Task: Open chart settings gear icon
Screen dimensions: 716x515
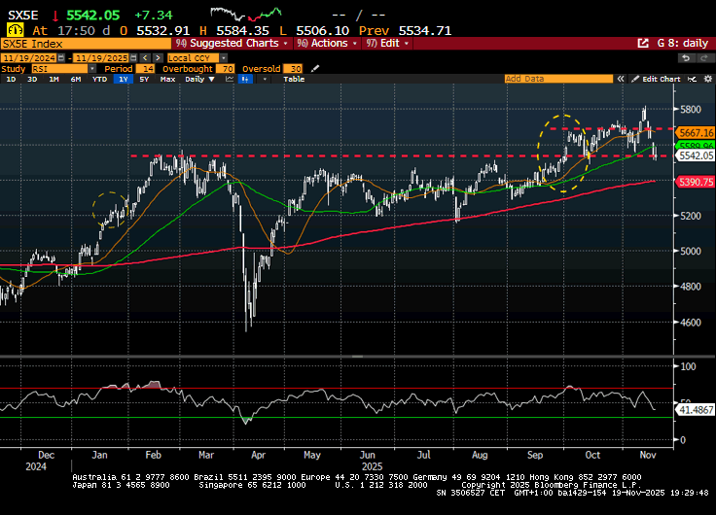Action: tap(707, 79)
